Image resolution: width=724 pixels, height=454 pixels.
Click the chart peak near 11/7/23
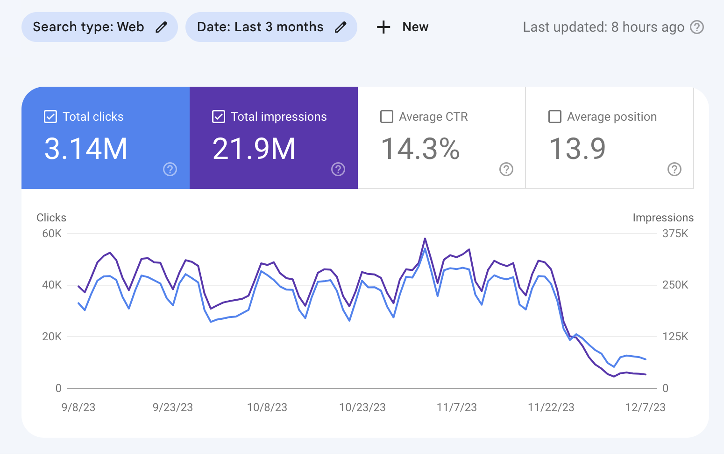425,239
